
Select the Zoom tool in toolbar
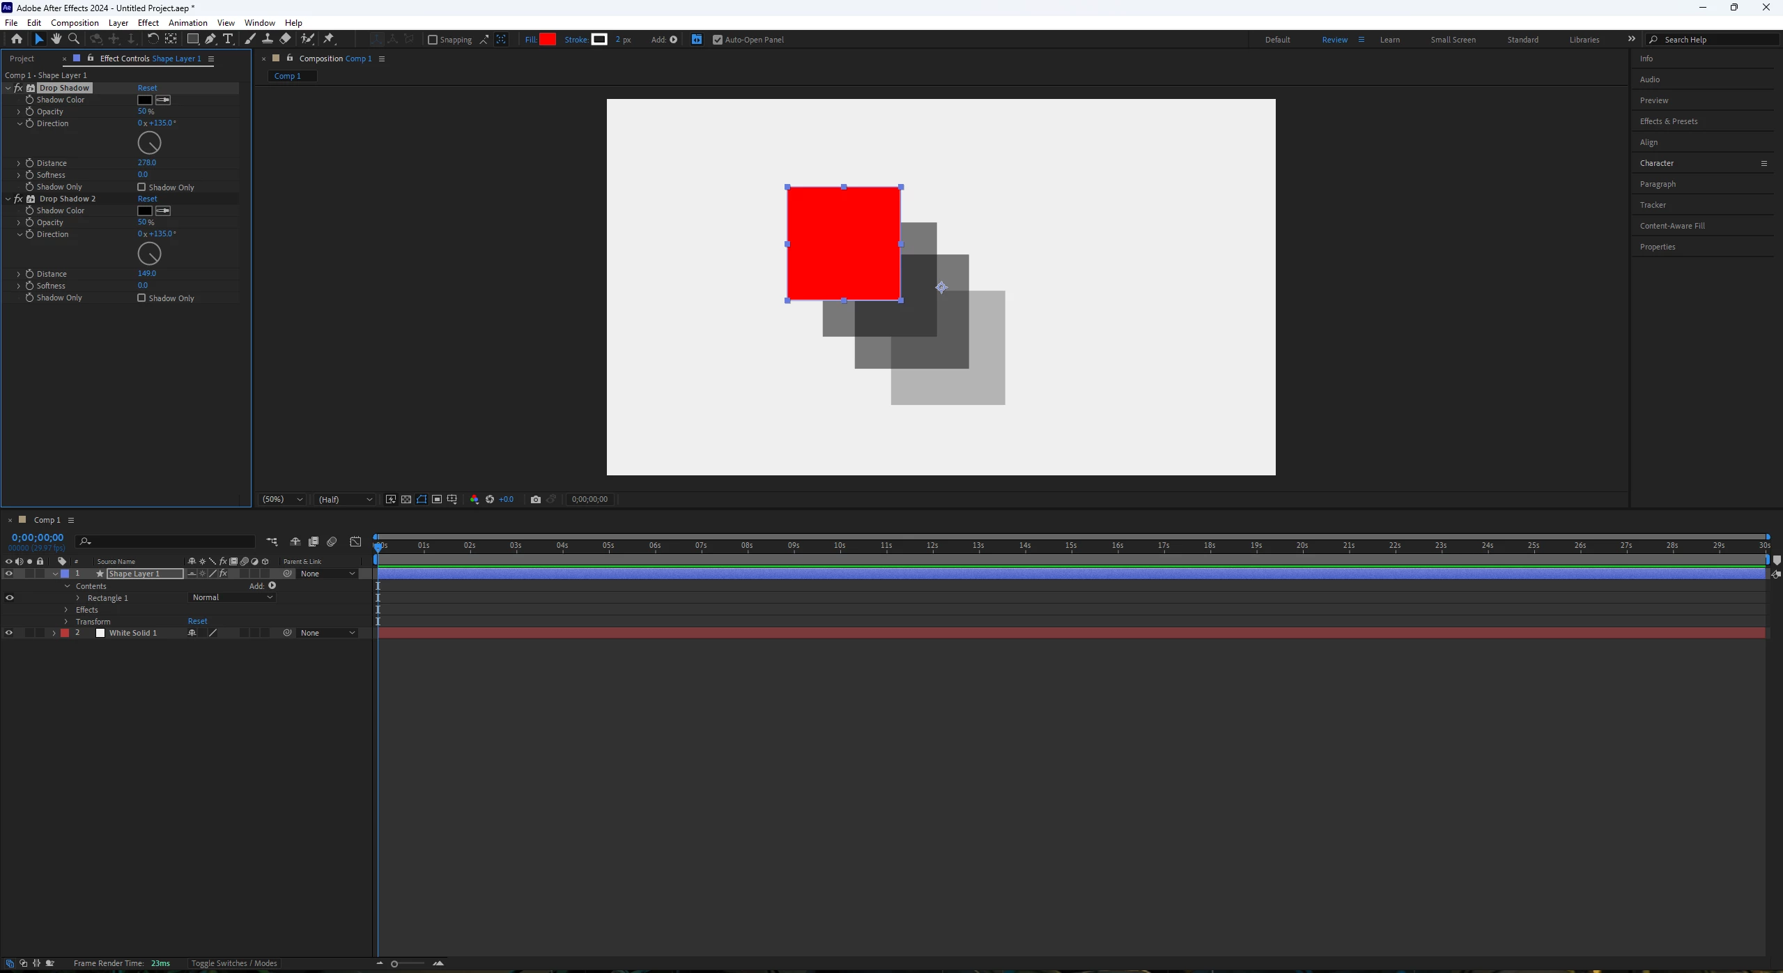(x=74, y=39)
